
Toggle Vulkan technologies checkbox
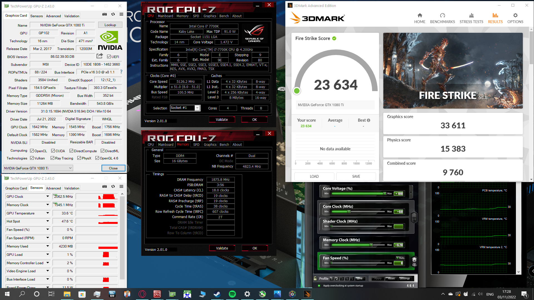pos(32,158)
